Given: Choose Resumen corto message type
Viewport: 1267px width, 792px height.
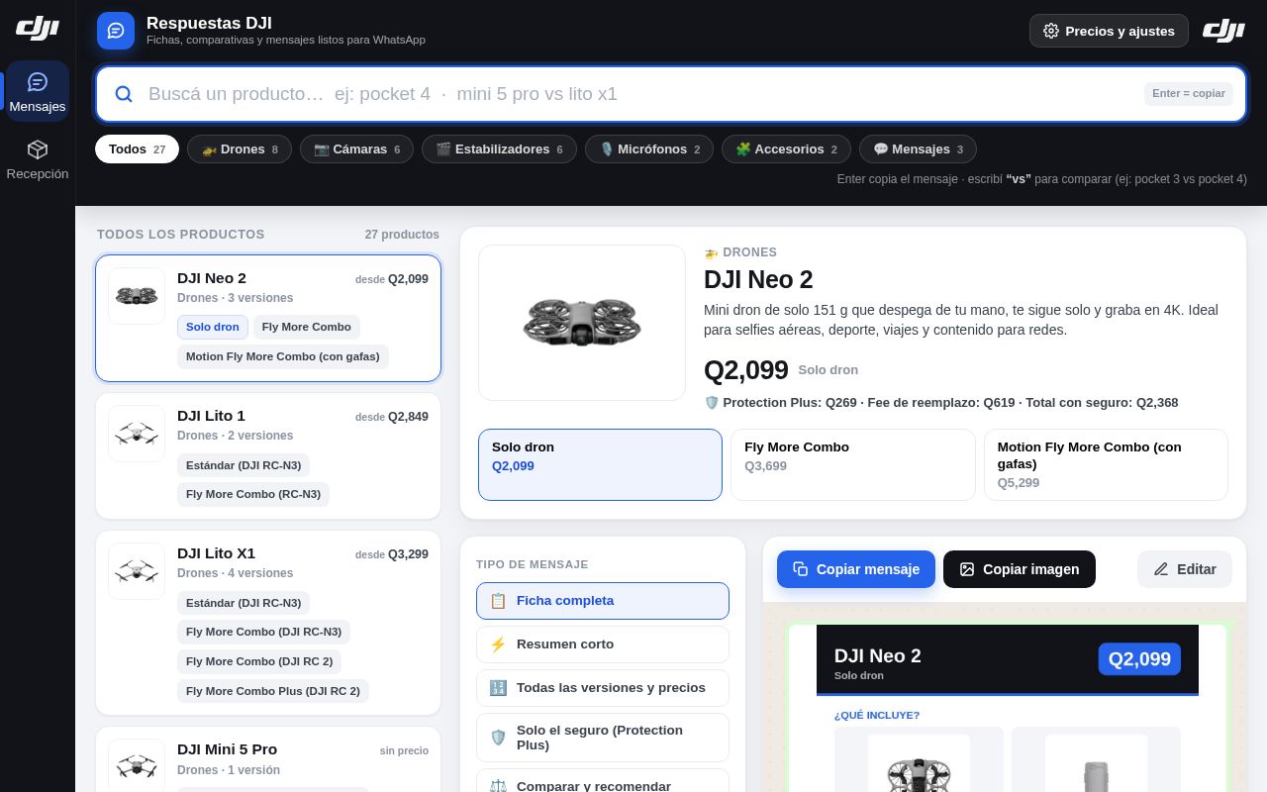Looking at the screenshot, I should tap(603, 644).
